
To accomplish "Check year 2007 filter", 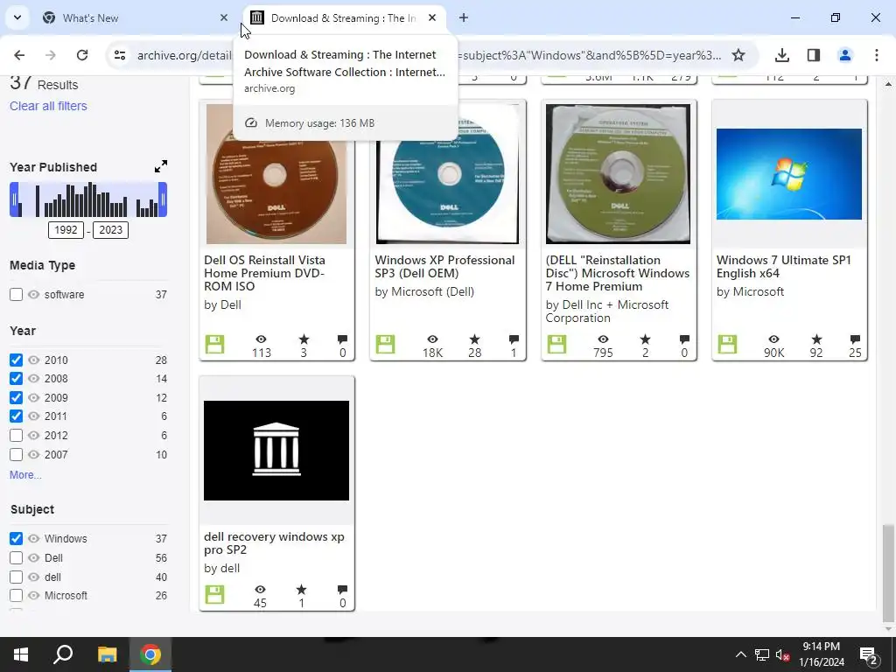I will tap(16, 455).
